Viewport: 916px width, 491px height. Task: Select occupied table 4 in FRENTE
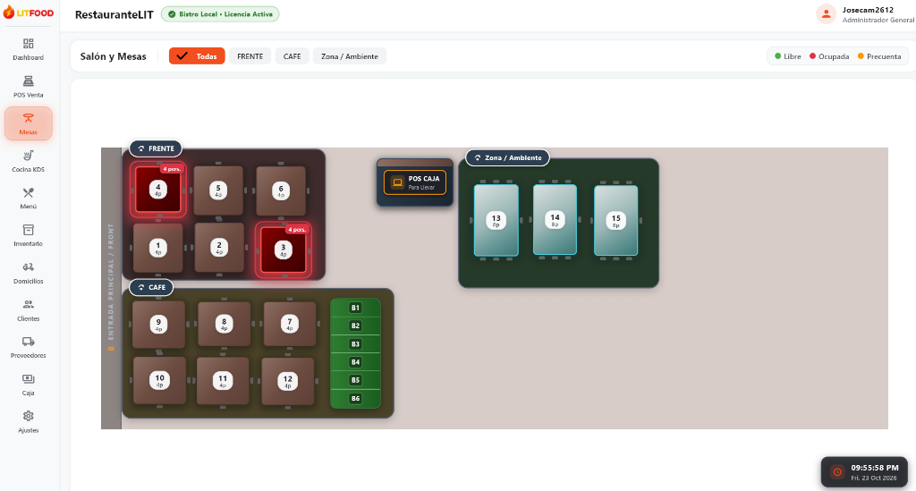coord(157,190)
